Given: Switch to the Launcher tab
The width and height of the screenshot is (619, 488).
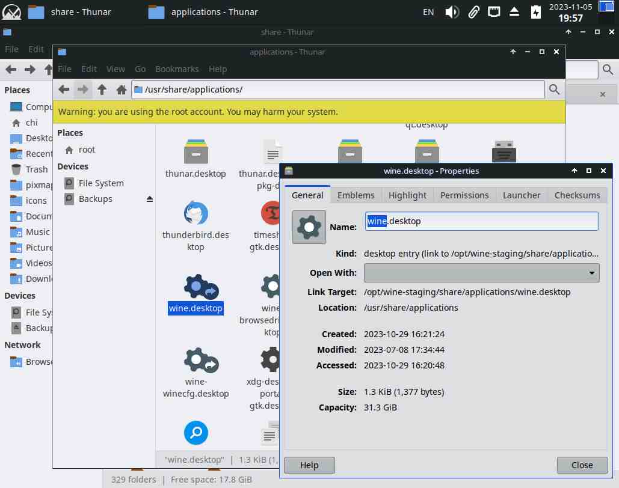Looking at the screenshot, I should point(522,195).
